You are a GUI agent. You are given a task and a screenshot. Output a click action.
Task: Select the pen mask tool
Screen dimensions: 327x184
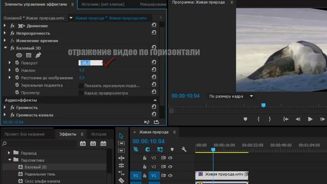[x=38, y=55]
